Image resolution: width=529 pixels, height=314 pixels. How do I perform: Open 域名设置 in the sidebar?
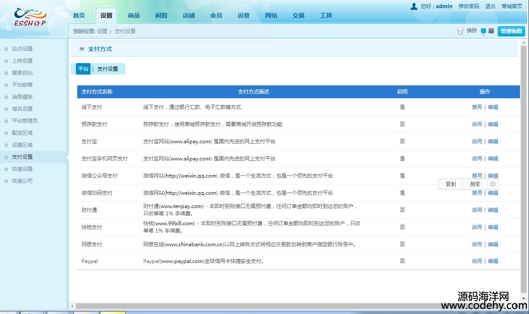click(22, 109)
